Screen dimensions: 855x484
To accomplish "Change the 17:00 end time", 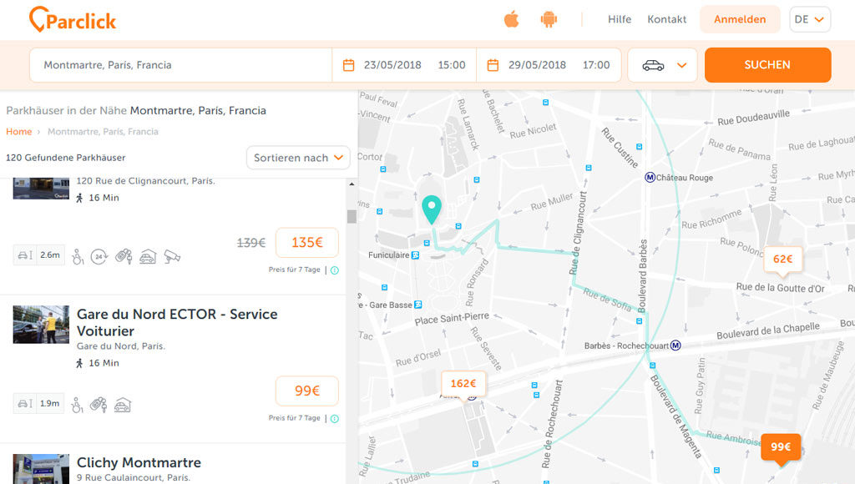I will click(x=596, y=65).
